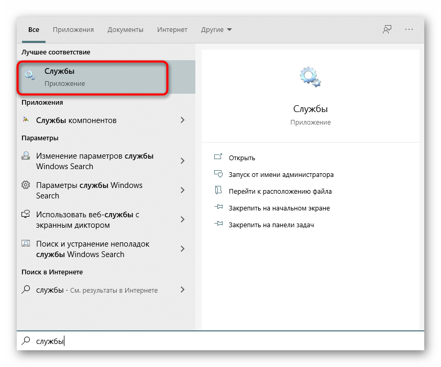Image resolution: width=441 pixels, height=367 pixels.
Task: Open the three-dot options menu
Action: [409, 29]
